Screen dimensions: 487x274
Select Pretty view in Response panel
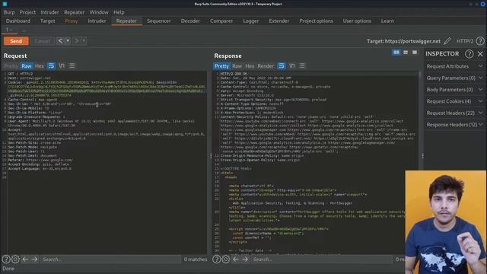pos(221,66)
